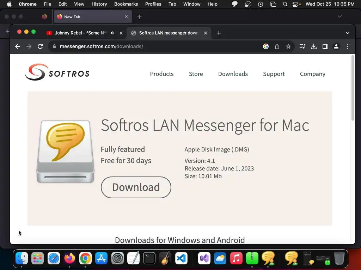Open the Help menu
Image resolution: width=361 pixels, height=270 pixels.
(212, 4)
